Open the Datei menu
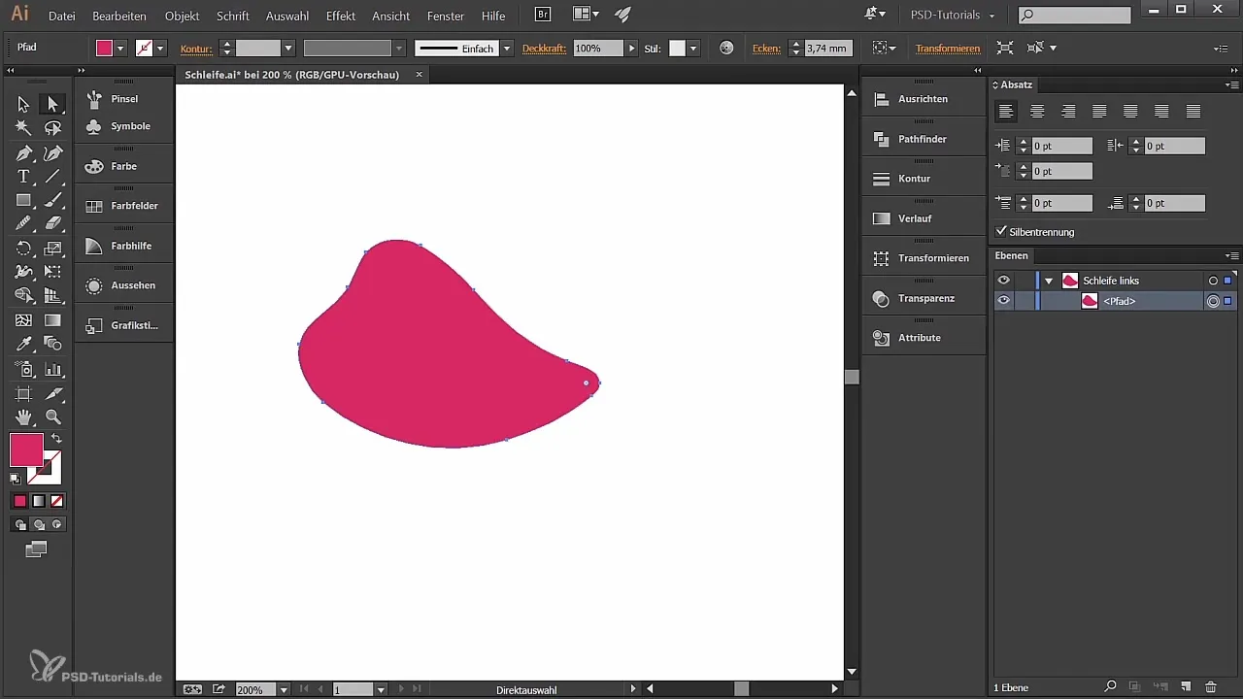 tap(61, 17)
